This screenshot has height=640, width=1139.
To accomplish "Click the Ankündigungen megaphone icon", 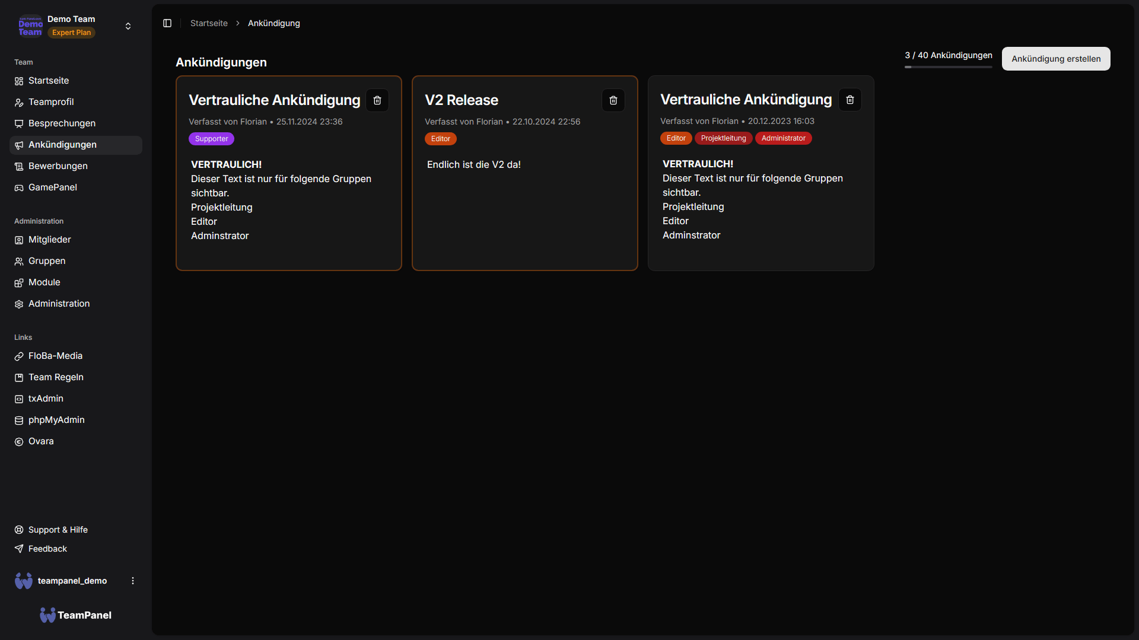I will pos(19,145).
